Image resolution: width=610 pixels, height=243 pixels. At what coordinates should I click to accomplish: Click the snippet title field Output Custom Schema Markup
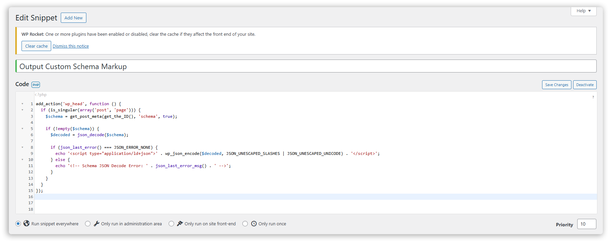(x=306, y=66)
